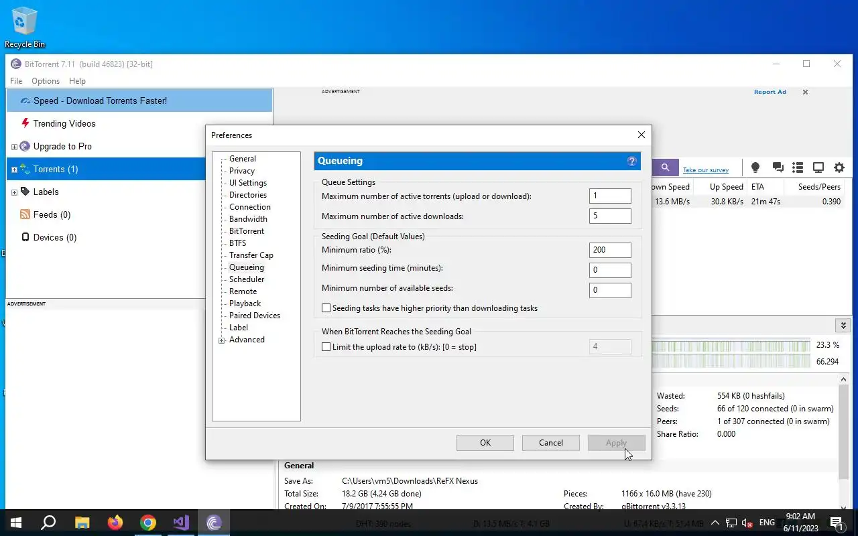Click the Trending Videos lightning icon
Image resolution: width=858 pixels, height=536 pixels.
pyautogui.click(x=25, y=123)
